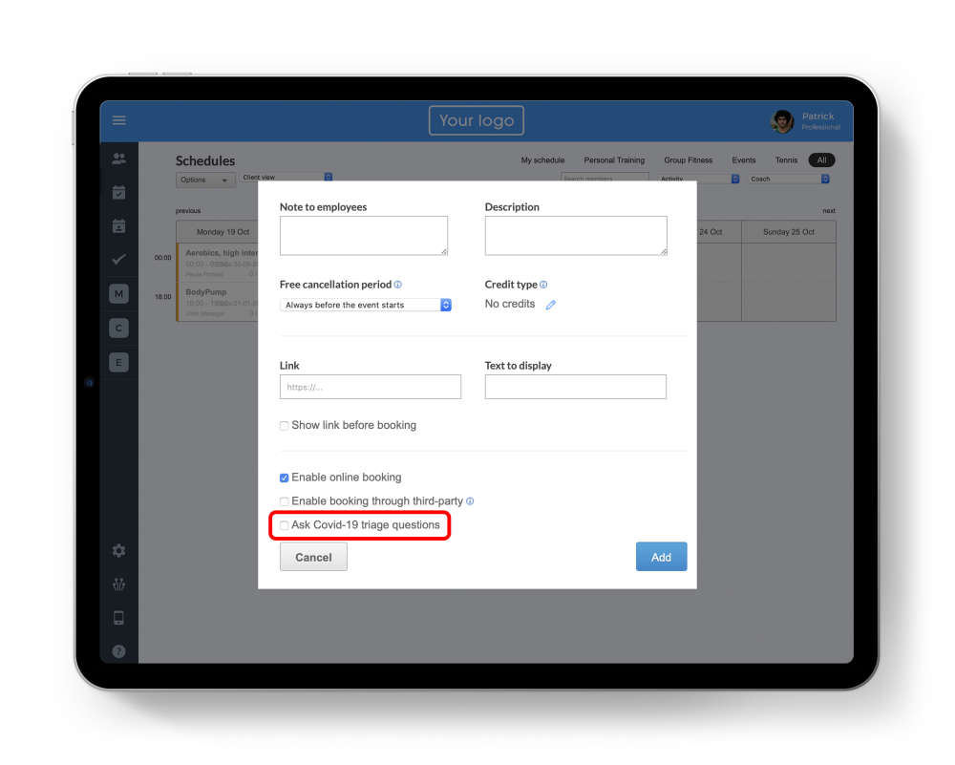The width and height of the screenshot is (955, 765).
Task: Open the help question mark icon
Action: tap(118, 651)
